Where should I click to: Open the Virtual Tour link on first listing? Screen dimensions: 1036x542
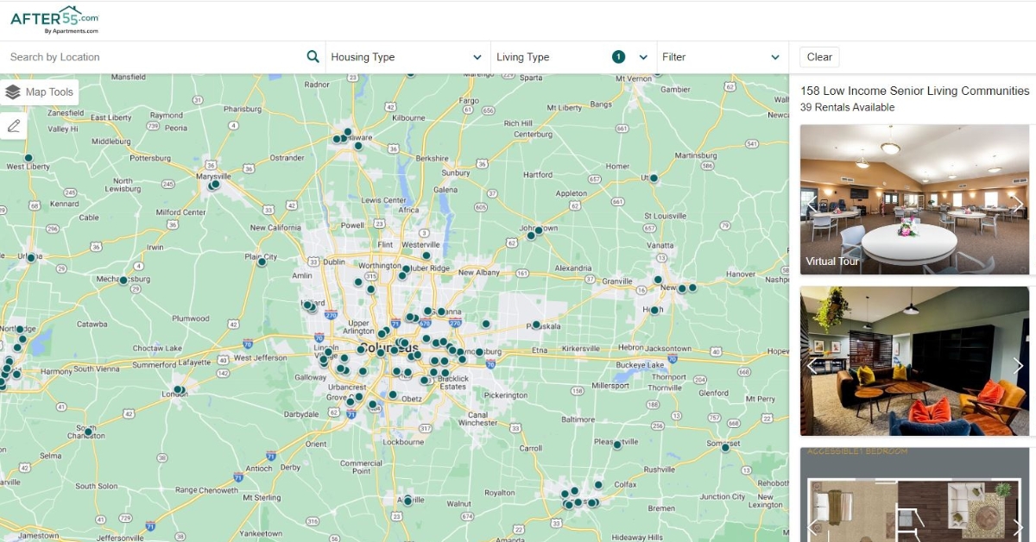(x=832, y=261)
